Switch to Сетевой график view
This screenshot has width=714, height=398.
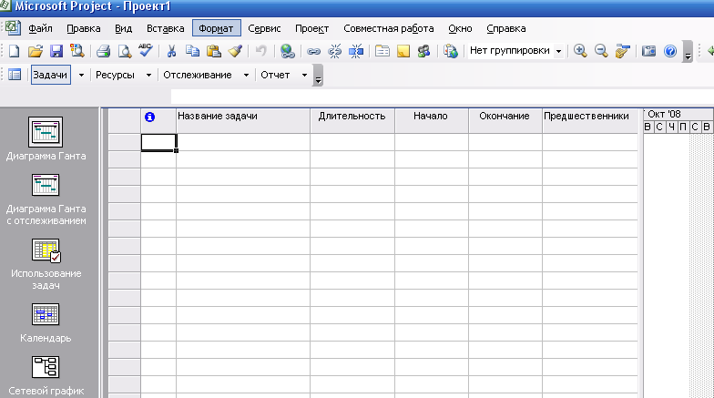46,375
